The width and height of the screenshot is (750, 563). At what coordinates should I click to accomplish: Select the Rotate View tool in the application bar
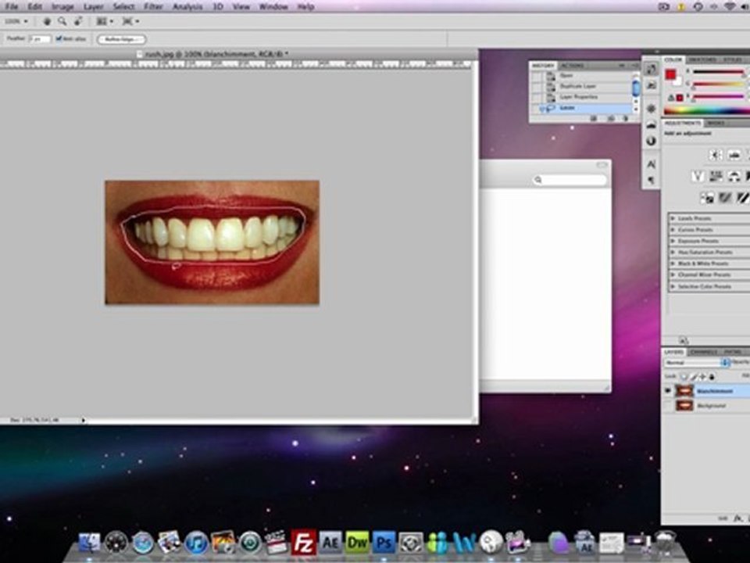[78, 21]
